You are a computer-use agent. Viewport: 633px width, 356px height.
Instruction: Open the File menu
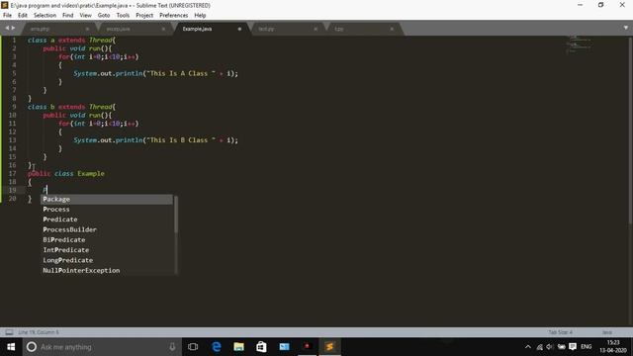click(7, 16)
